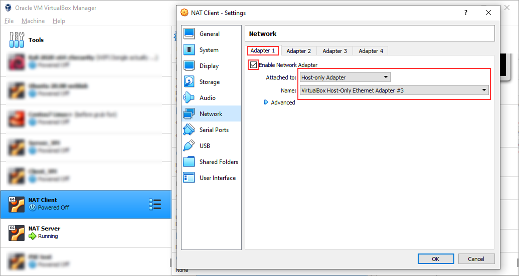Select the NAT Server machine name
The image size is (519, 276).
[44, 228]
